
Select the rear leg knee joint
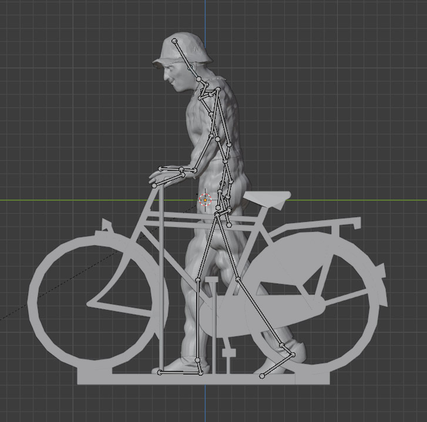(237, 280)
